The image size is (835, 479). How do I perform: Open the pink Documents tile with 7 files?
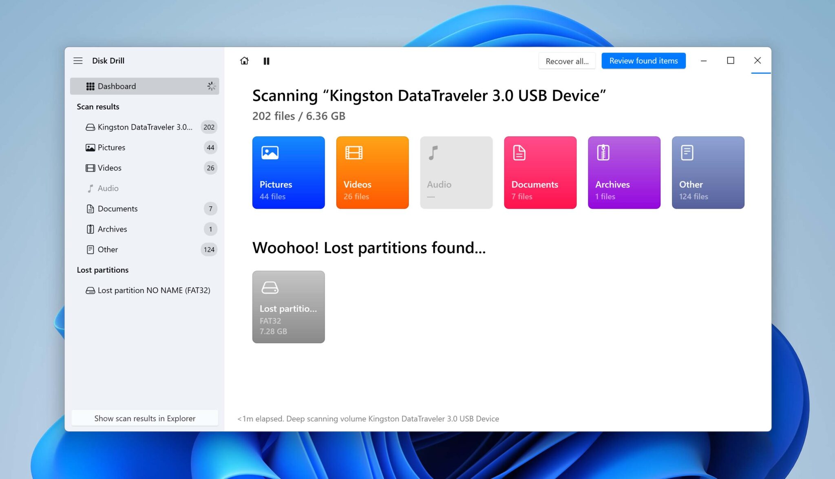pyautogui.click(x=540, y=172)
